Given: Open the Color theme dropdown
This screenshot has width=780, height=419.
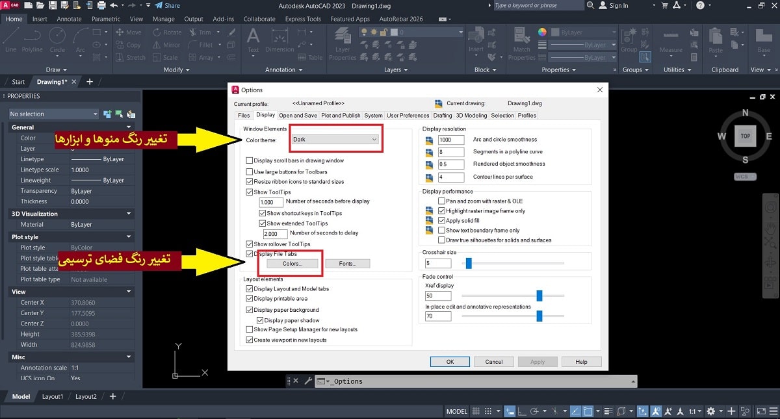Looking at the screenshot, I should coord(335,140).
